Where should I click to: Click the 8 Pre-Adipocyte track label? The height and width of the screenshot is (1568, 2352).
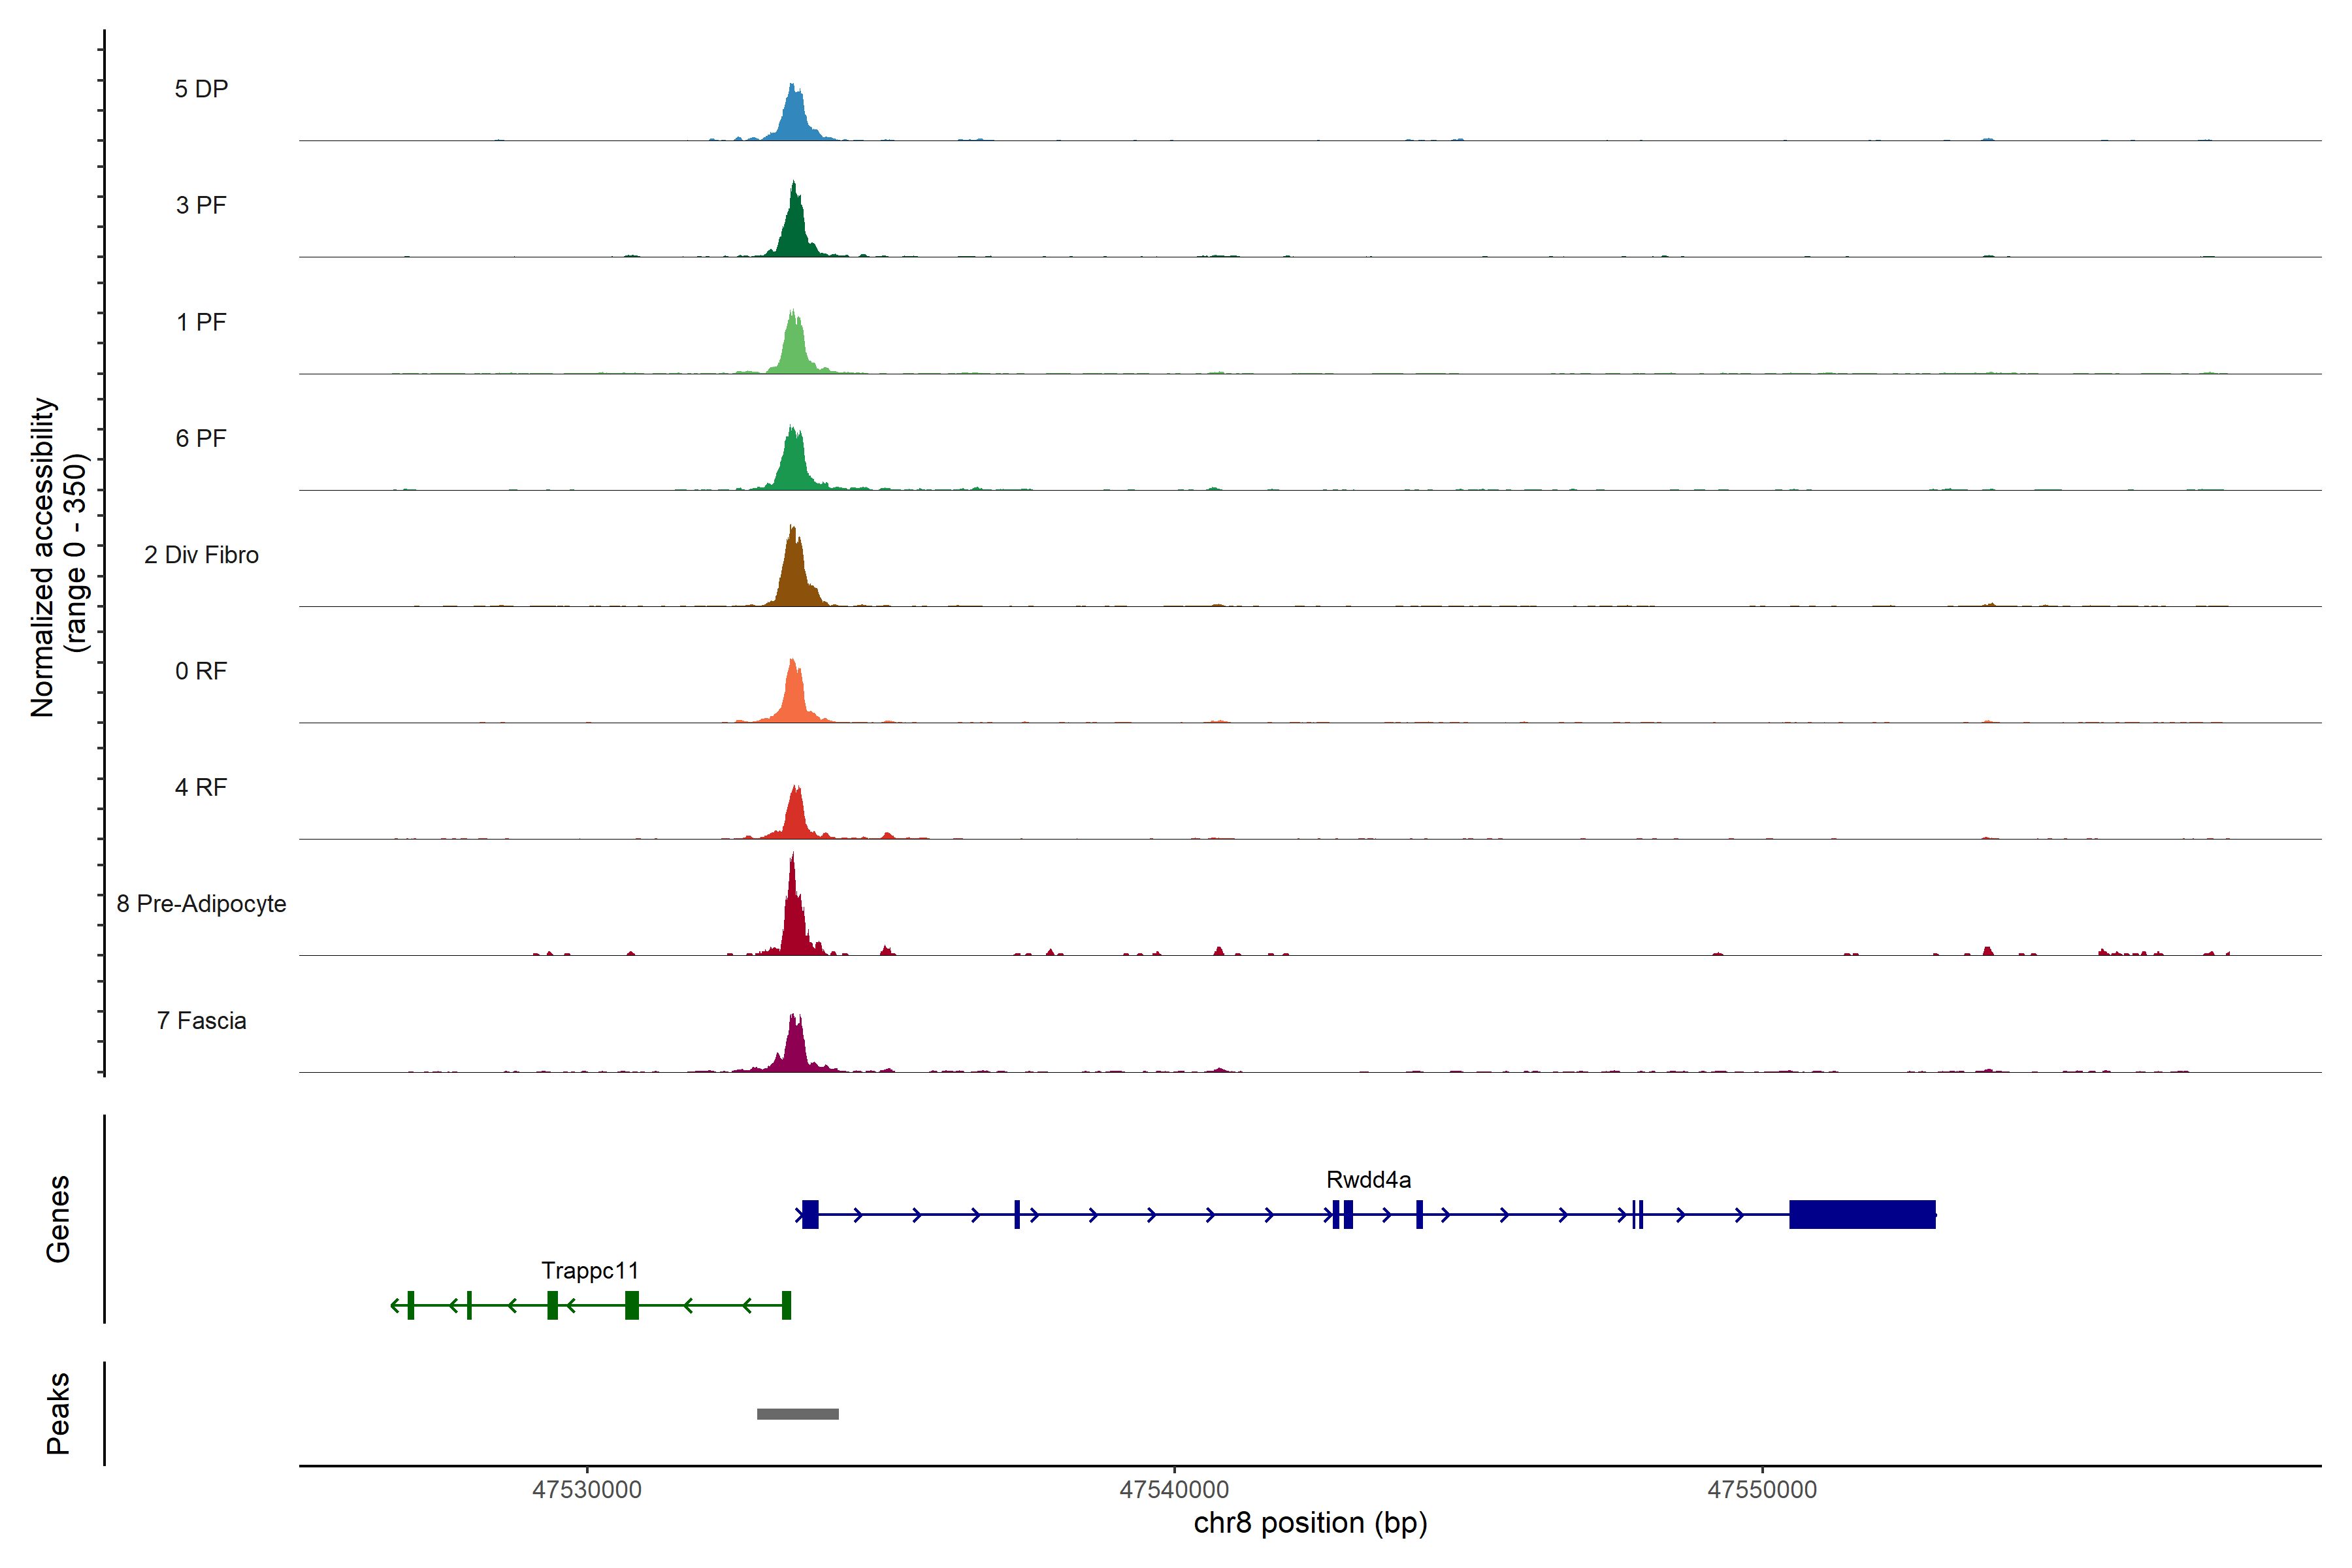(x=201, y=904)
